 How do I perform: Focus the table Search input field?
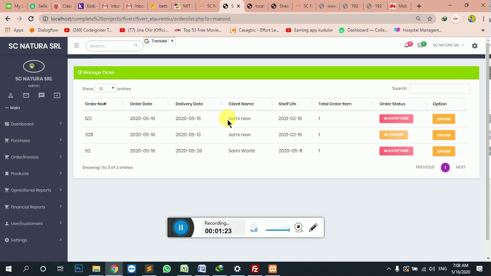click(440, 89)
